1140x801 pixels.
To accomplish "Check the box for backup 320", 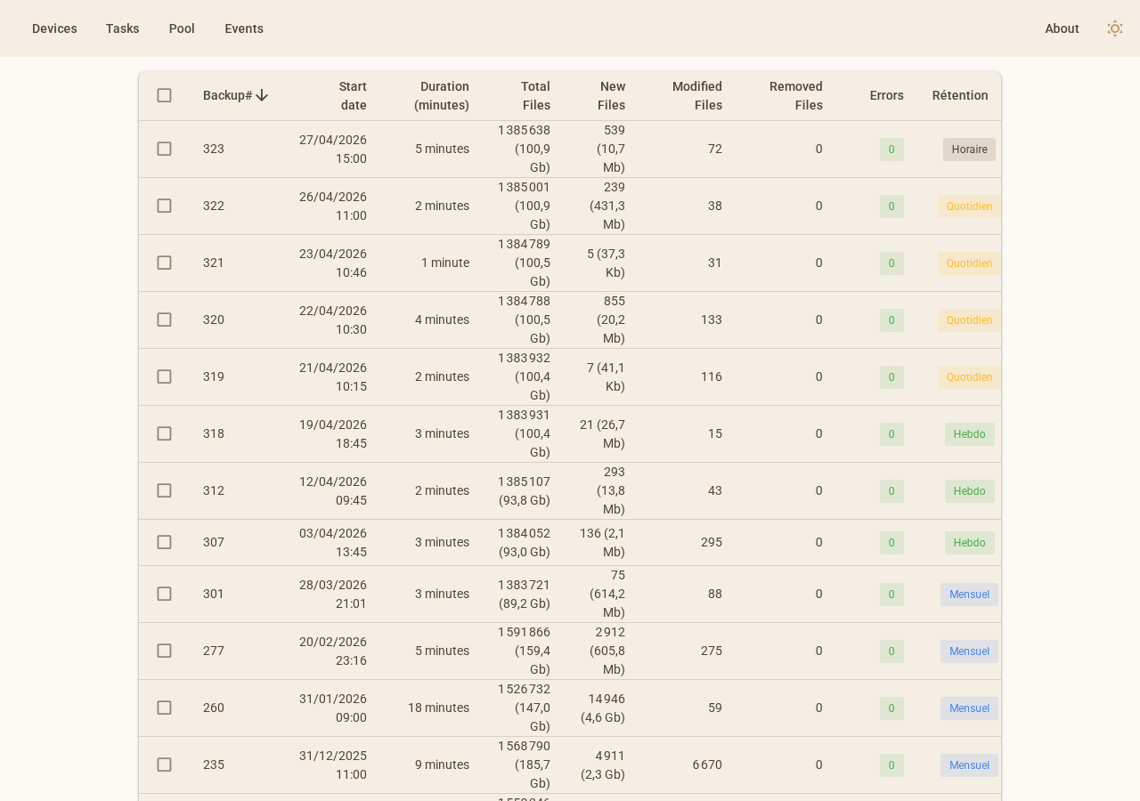I will [x=164, y=320].
